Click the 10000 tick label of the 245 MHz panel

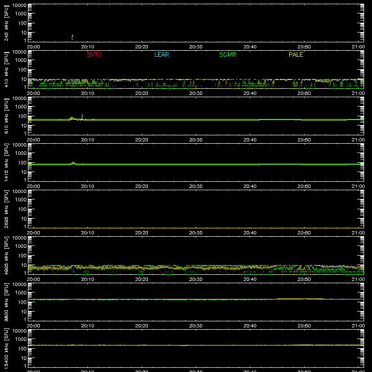pyautogui.click(x=20, y=6)
